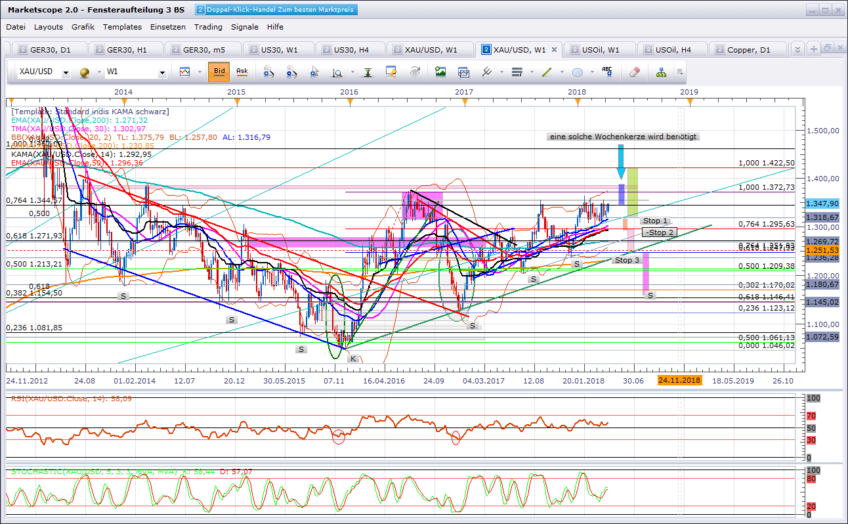The width and height of the screenshot is (848, 524).
Task: Select the green line drawing tool
Action: (547, 72)
